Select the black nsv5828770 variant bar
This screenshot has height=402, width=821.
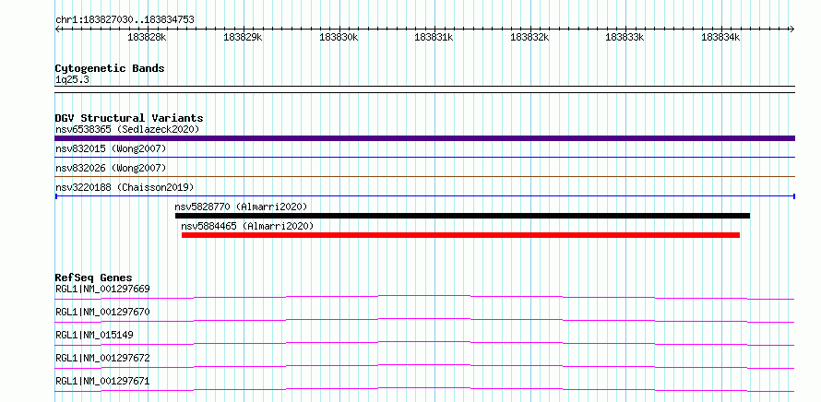point(462,216)
